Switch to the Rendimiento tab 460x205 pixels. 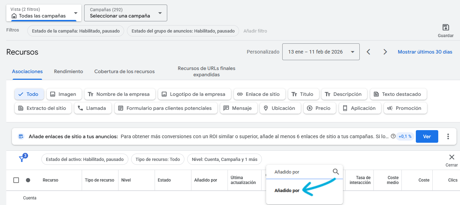click(68, 71)
